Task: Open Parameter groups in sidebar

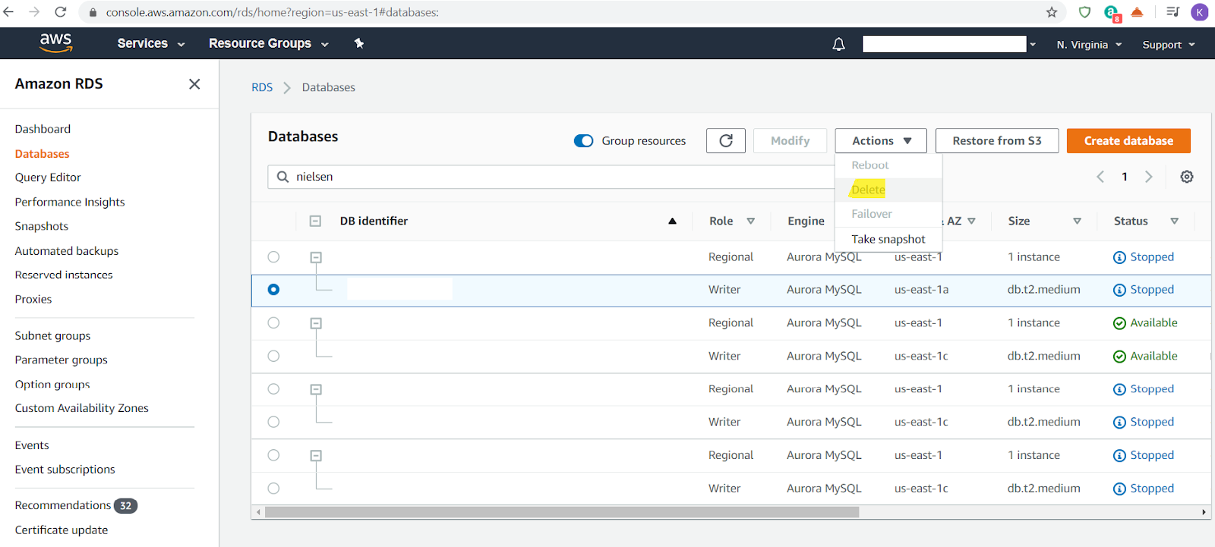Action: [x=61, y=360]
